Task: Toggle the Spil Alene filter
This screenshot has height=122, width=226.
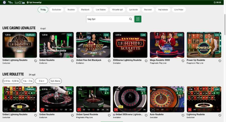Action: coord(55,81)
